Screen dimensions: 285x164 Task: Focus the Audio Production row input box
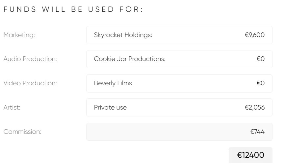click(x=211, y=59)
